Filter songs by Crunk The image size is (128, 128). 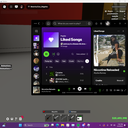(71, 61)
